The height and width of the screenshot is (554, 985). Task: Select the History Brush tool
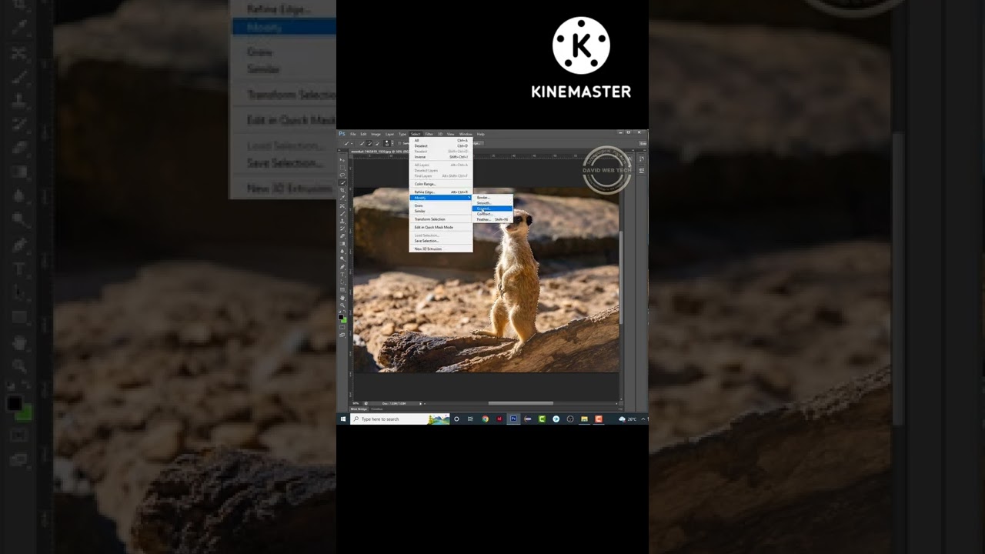coord(342,229)
